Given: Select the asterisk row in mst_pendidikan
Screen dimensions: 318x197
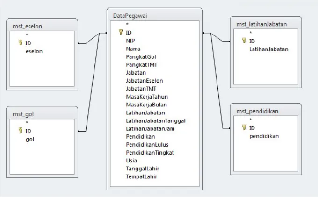Looking at the screenshot, I should click(x=266, y=120).
